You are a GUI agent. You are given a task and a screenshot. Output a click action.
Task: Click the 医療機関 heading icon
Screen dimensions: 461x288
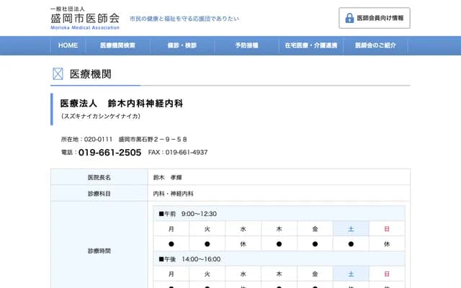(x=58, y=73)
